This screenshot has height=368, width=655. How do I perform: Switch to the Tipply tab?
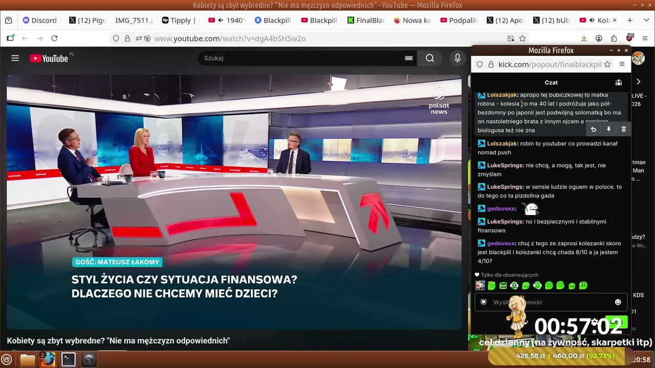(x=180, y=20)
